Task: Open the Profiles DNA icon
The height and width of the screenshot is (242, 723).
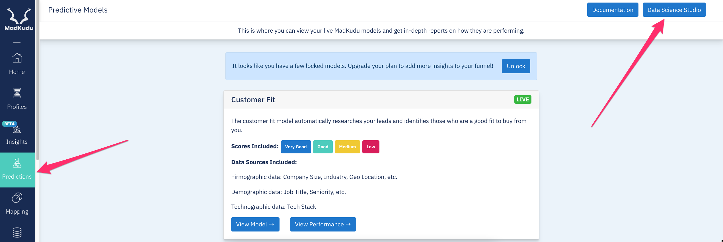Action: (17, 93)
